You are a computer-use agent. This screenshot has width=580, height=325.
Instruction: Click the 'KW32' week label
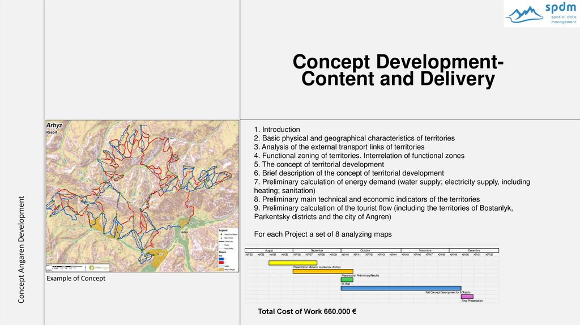tap(249, 254)
